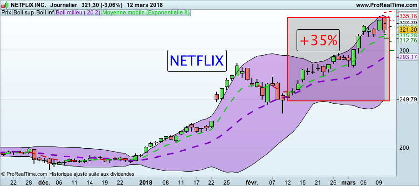The width and height of the screenshot is (419, 186).
Task: Click the 200 price scale label
Action: pyautogui.click(x=404, y=148)
